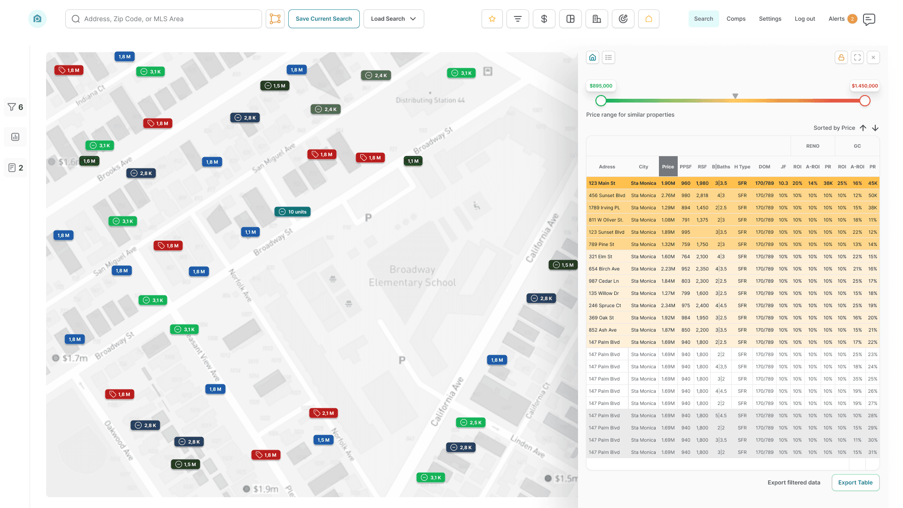Click the Price column header
This screenshot has width=903, height=508.
pyautogui.click(x=668, y=167)
